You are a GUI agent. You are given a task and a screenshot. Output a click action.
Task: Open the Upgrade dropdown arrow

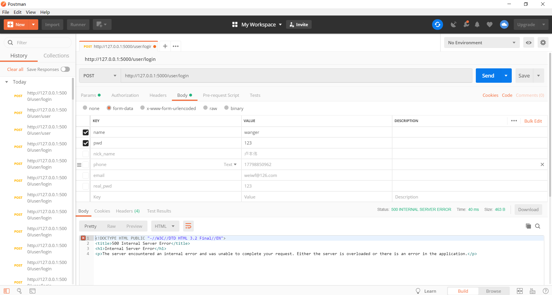[543, 24]
